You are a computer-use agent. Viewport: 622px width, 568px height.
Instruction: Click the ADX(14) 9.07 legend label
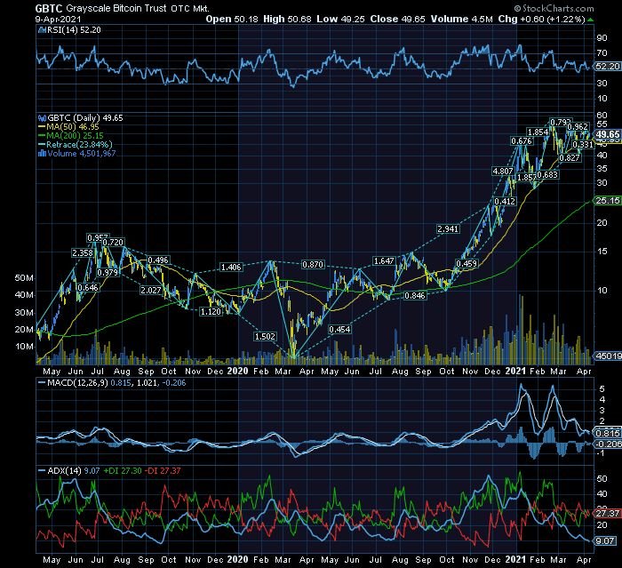[x=74, y=471]
